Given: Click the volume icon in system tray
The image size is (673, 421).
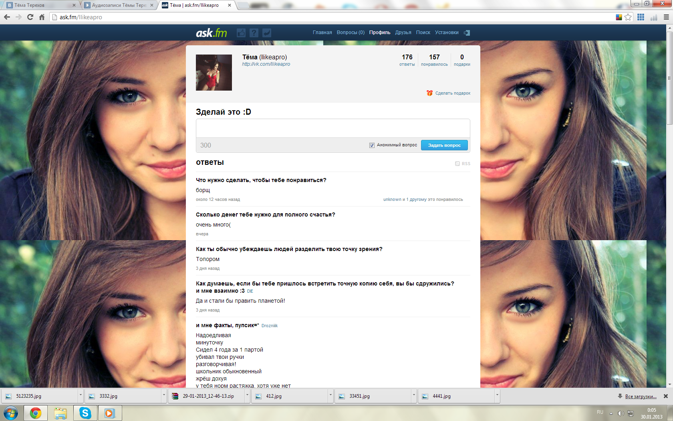Looking at the screenshot, I should [x=621, y=413].
